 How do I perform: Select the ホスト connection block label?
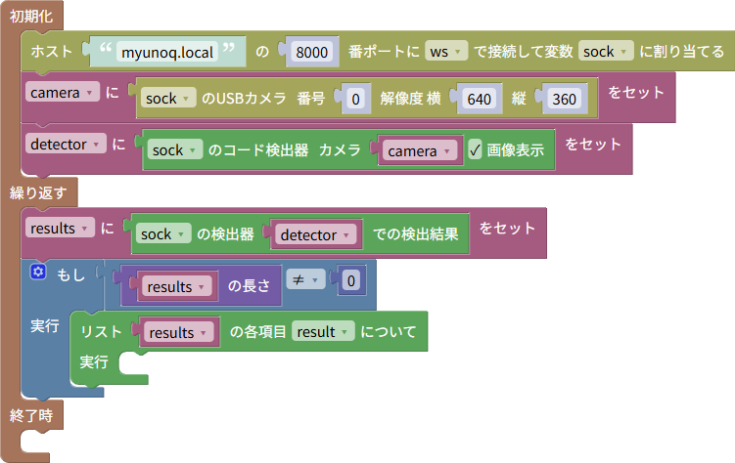(52, 51)
